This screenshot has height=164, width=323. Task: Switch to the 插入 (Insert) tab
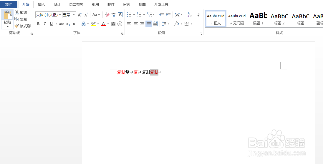(42, 4)
